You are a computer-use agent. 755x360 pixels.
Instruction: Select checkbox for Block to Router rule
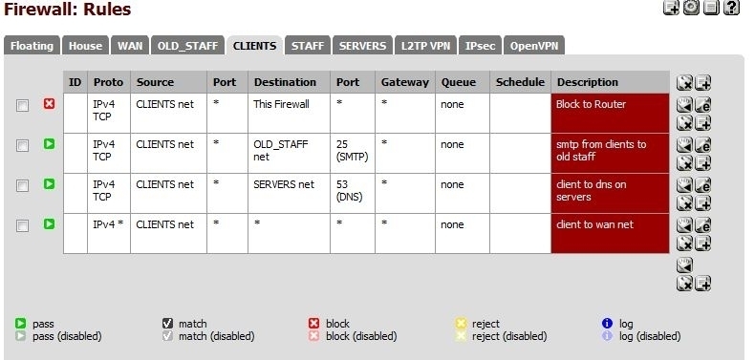pyautogui.click(x=22, y=105)
